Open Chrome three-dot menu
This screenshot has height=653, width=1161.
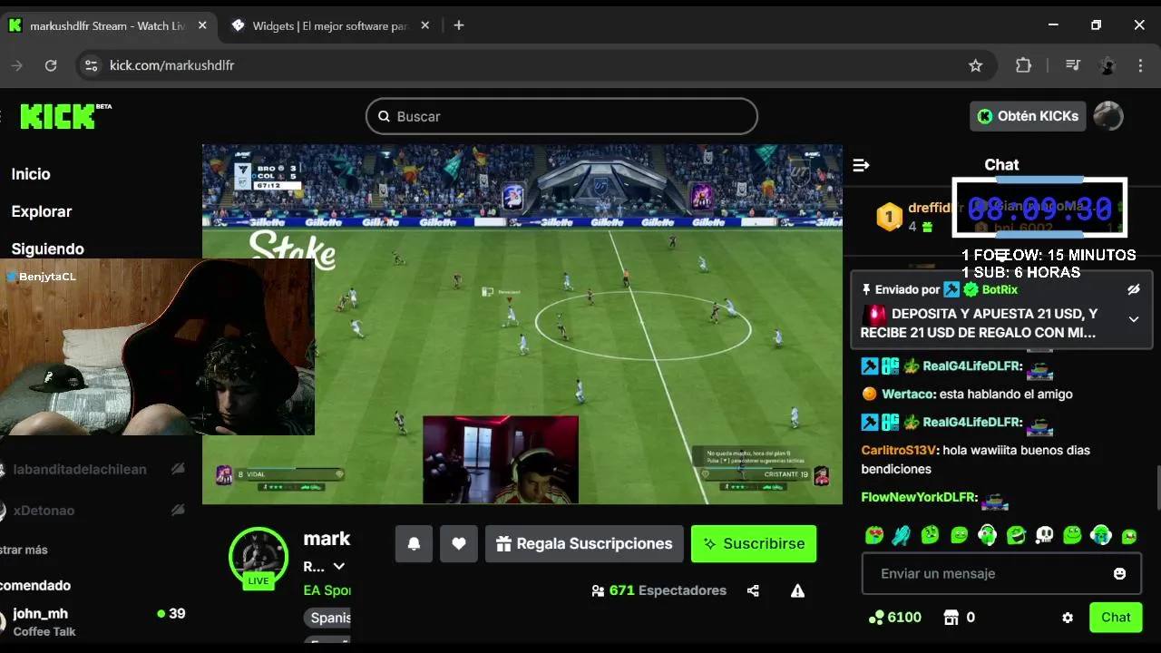pos(1140,65)
